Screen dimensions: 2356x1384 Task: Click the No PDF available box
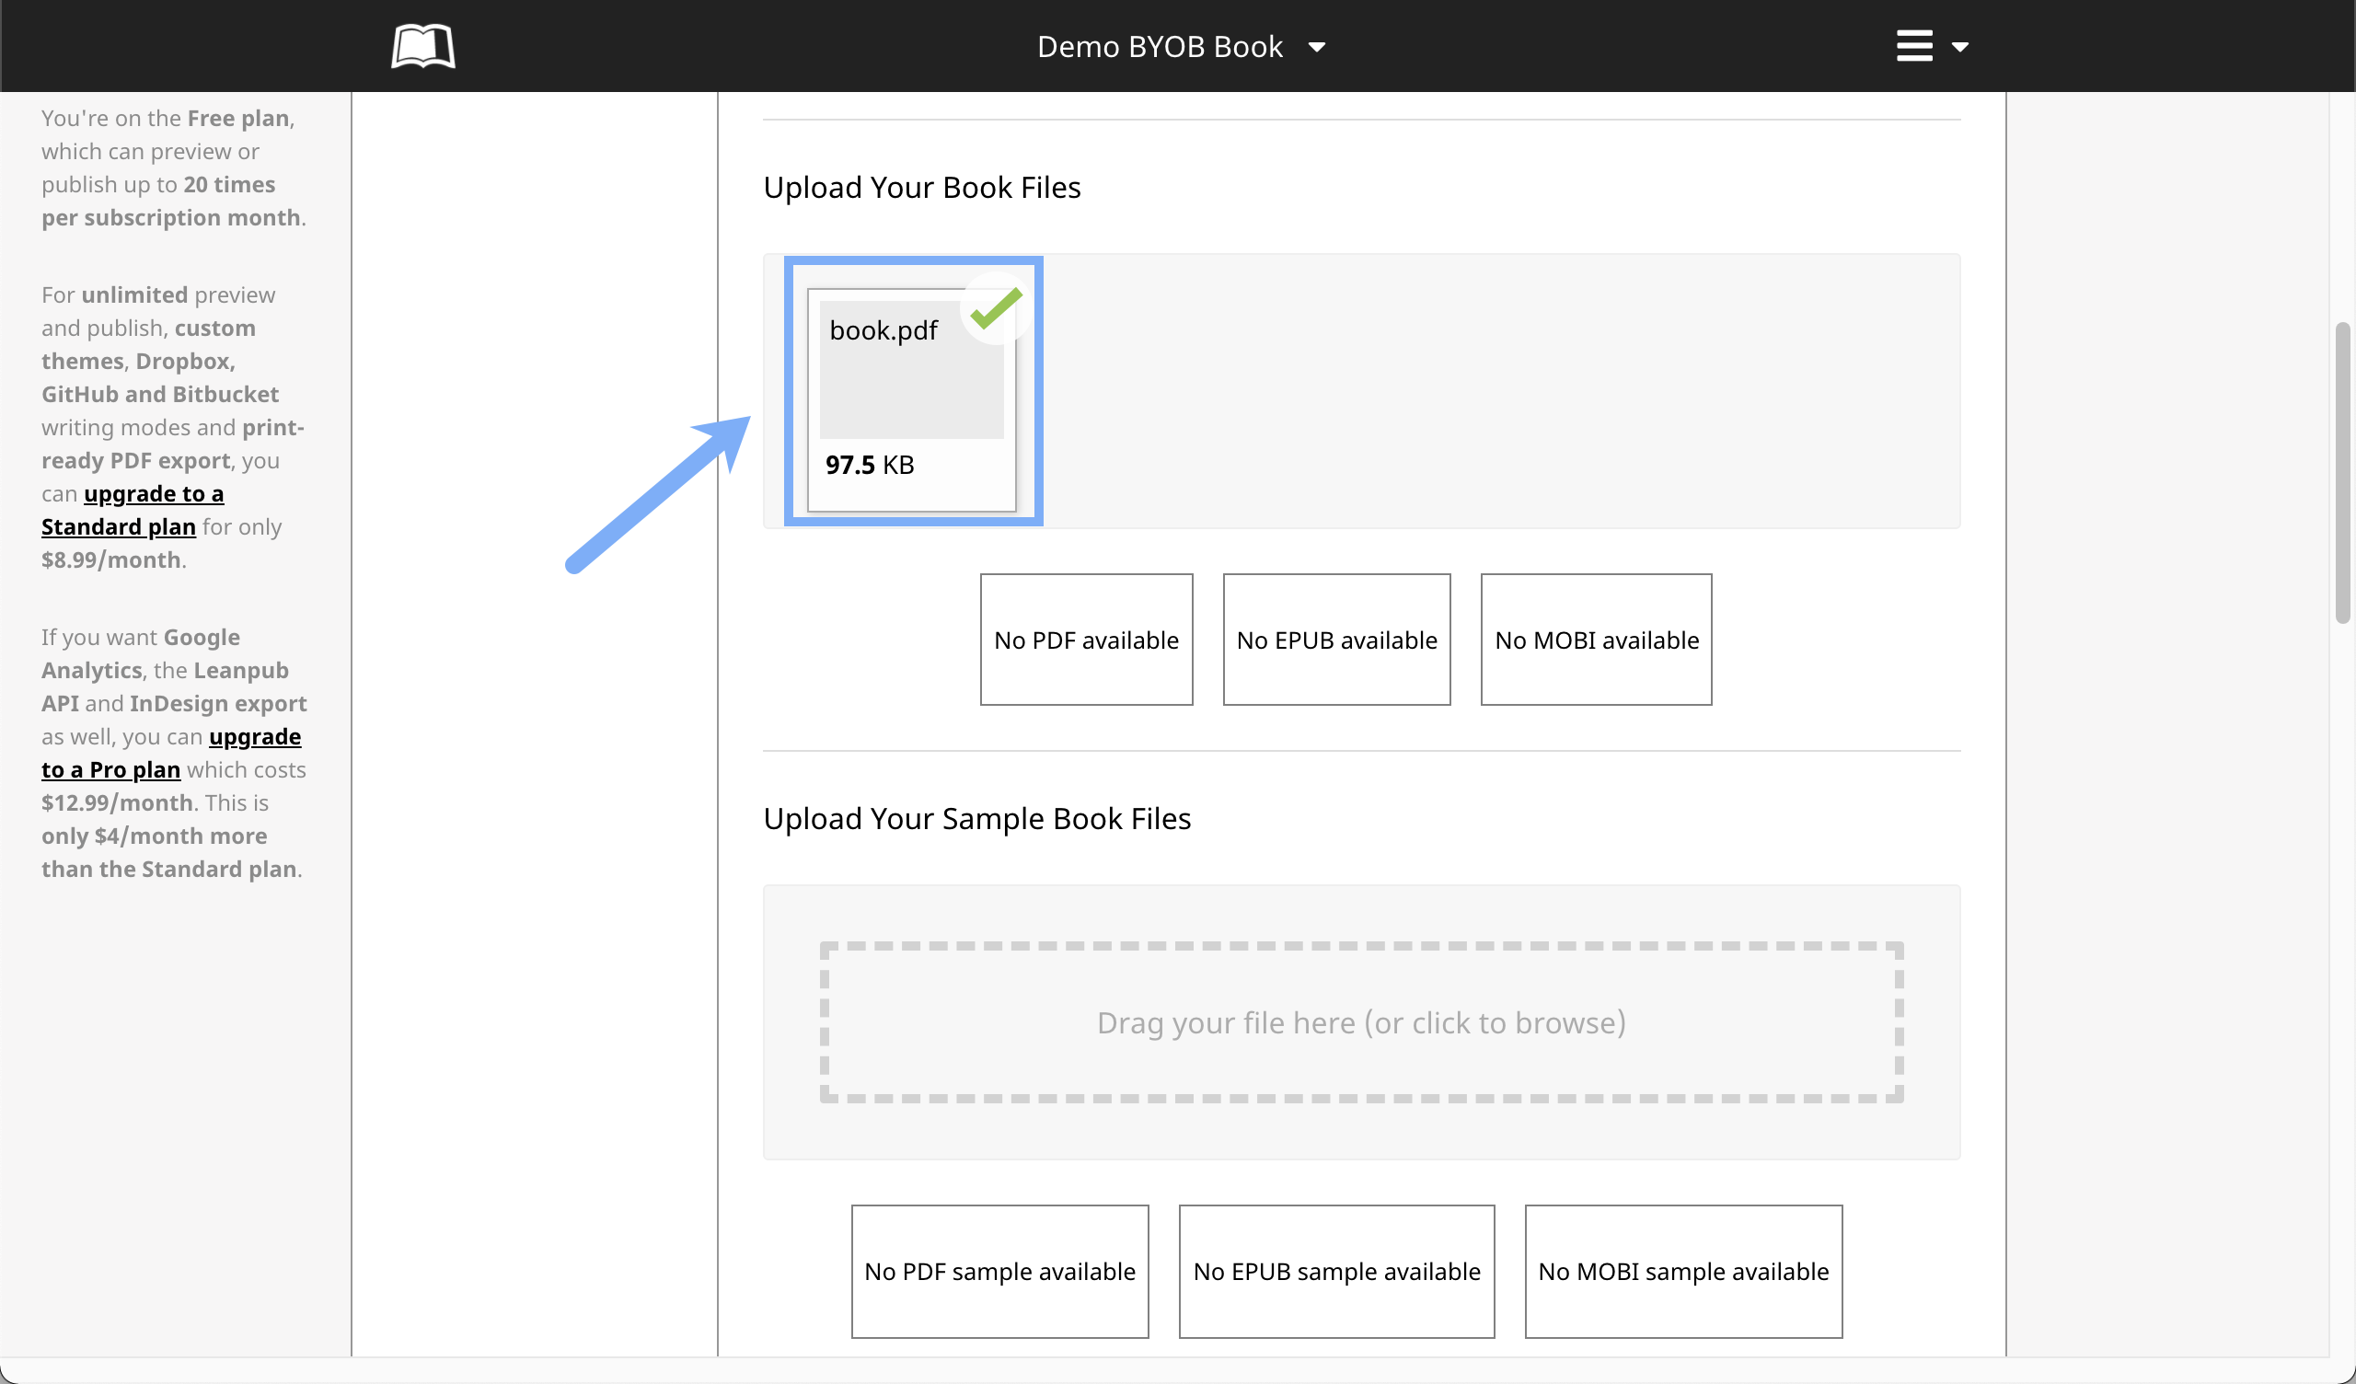[1085, 640]
